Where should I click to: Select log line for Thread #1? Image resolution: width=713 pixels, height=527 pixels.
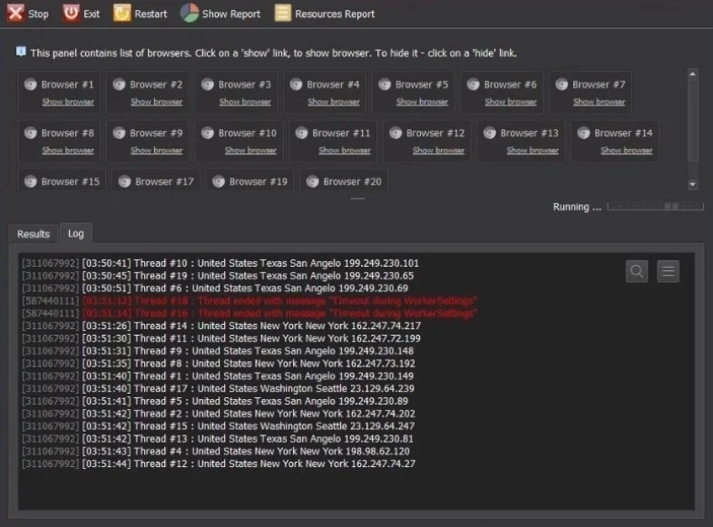[218, 376]
